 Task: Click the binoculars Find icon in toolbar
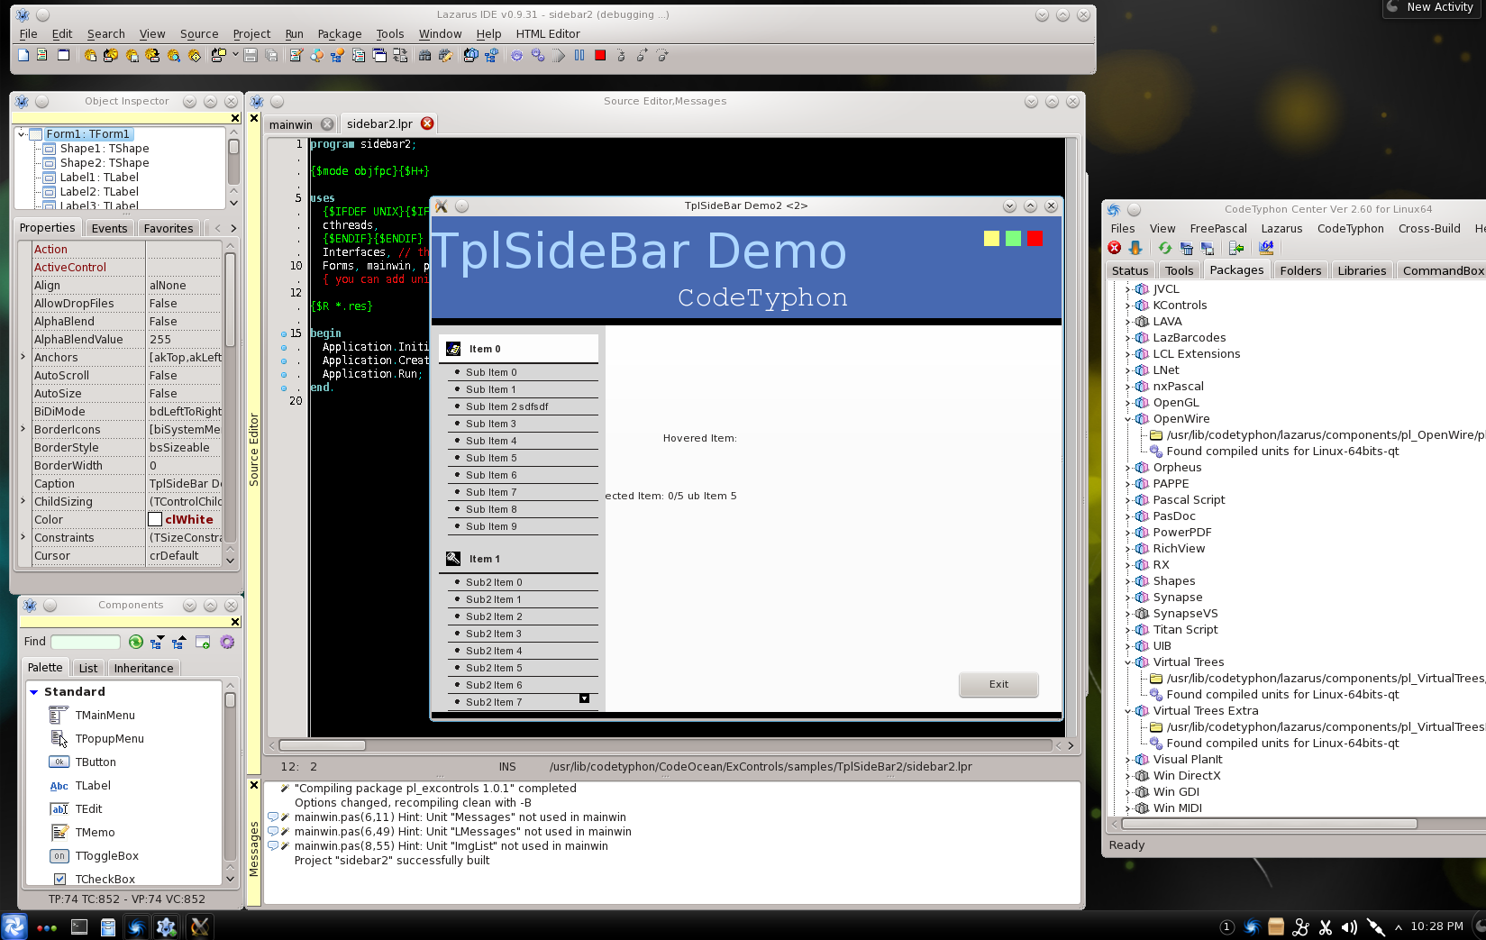pyautogui.click(x=424, y=55)
